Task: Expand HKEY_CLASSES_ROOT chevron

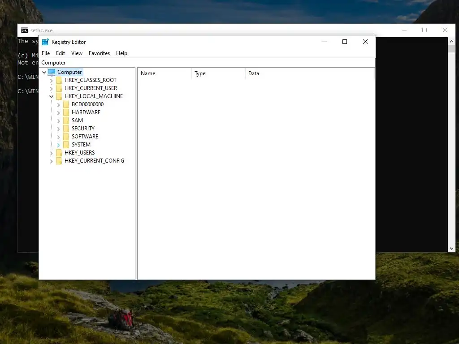Action: point(52,81)
